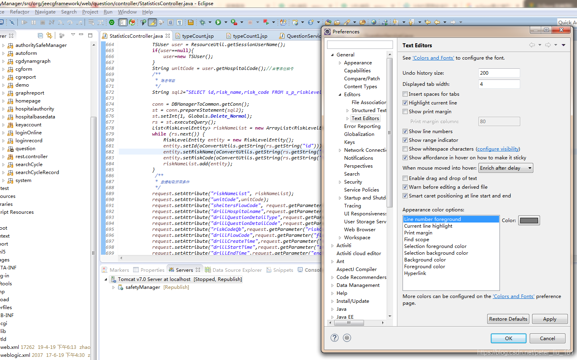The width and height of the screenshot is (577, 360).
Task: Collapse the Editors preferences node
Action: pyautogui.click(x=340, y=95)
